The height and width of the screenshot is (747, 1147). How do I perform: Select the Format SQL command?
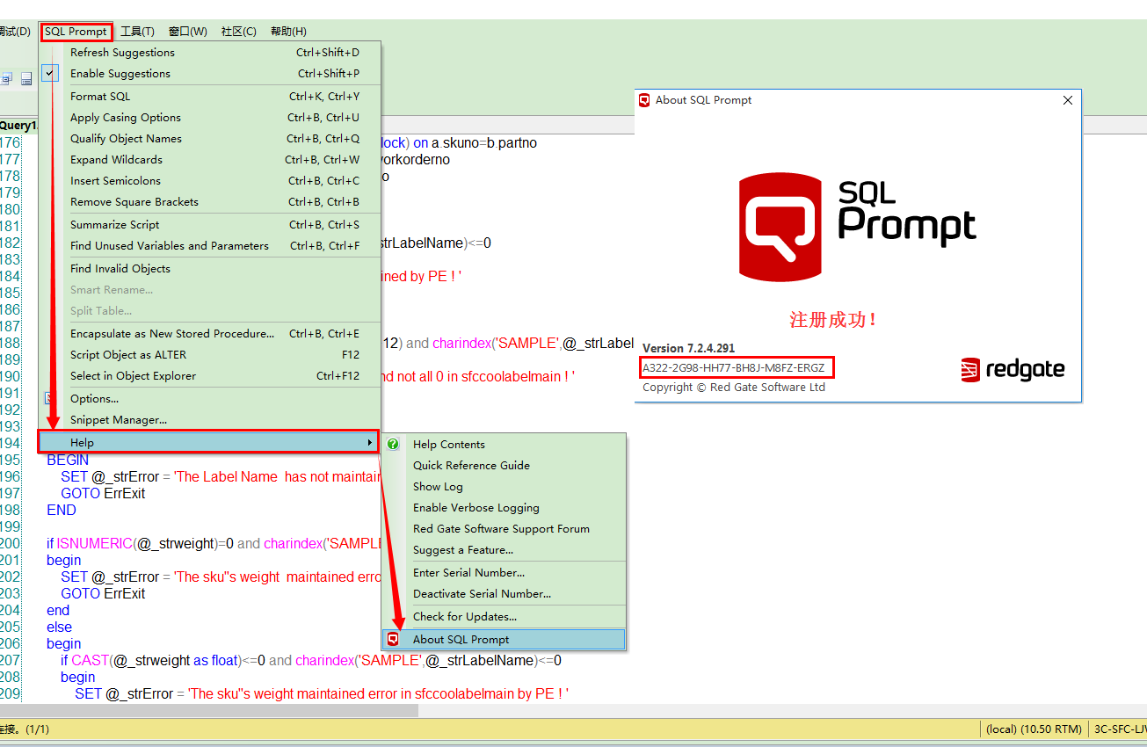102,96
